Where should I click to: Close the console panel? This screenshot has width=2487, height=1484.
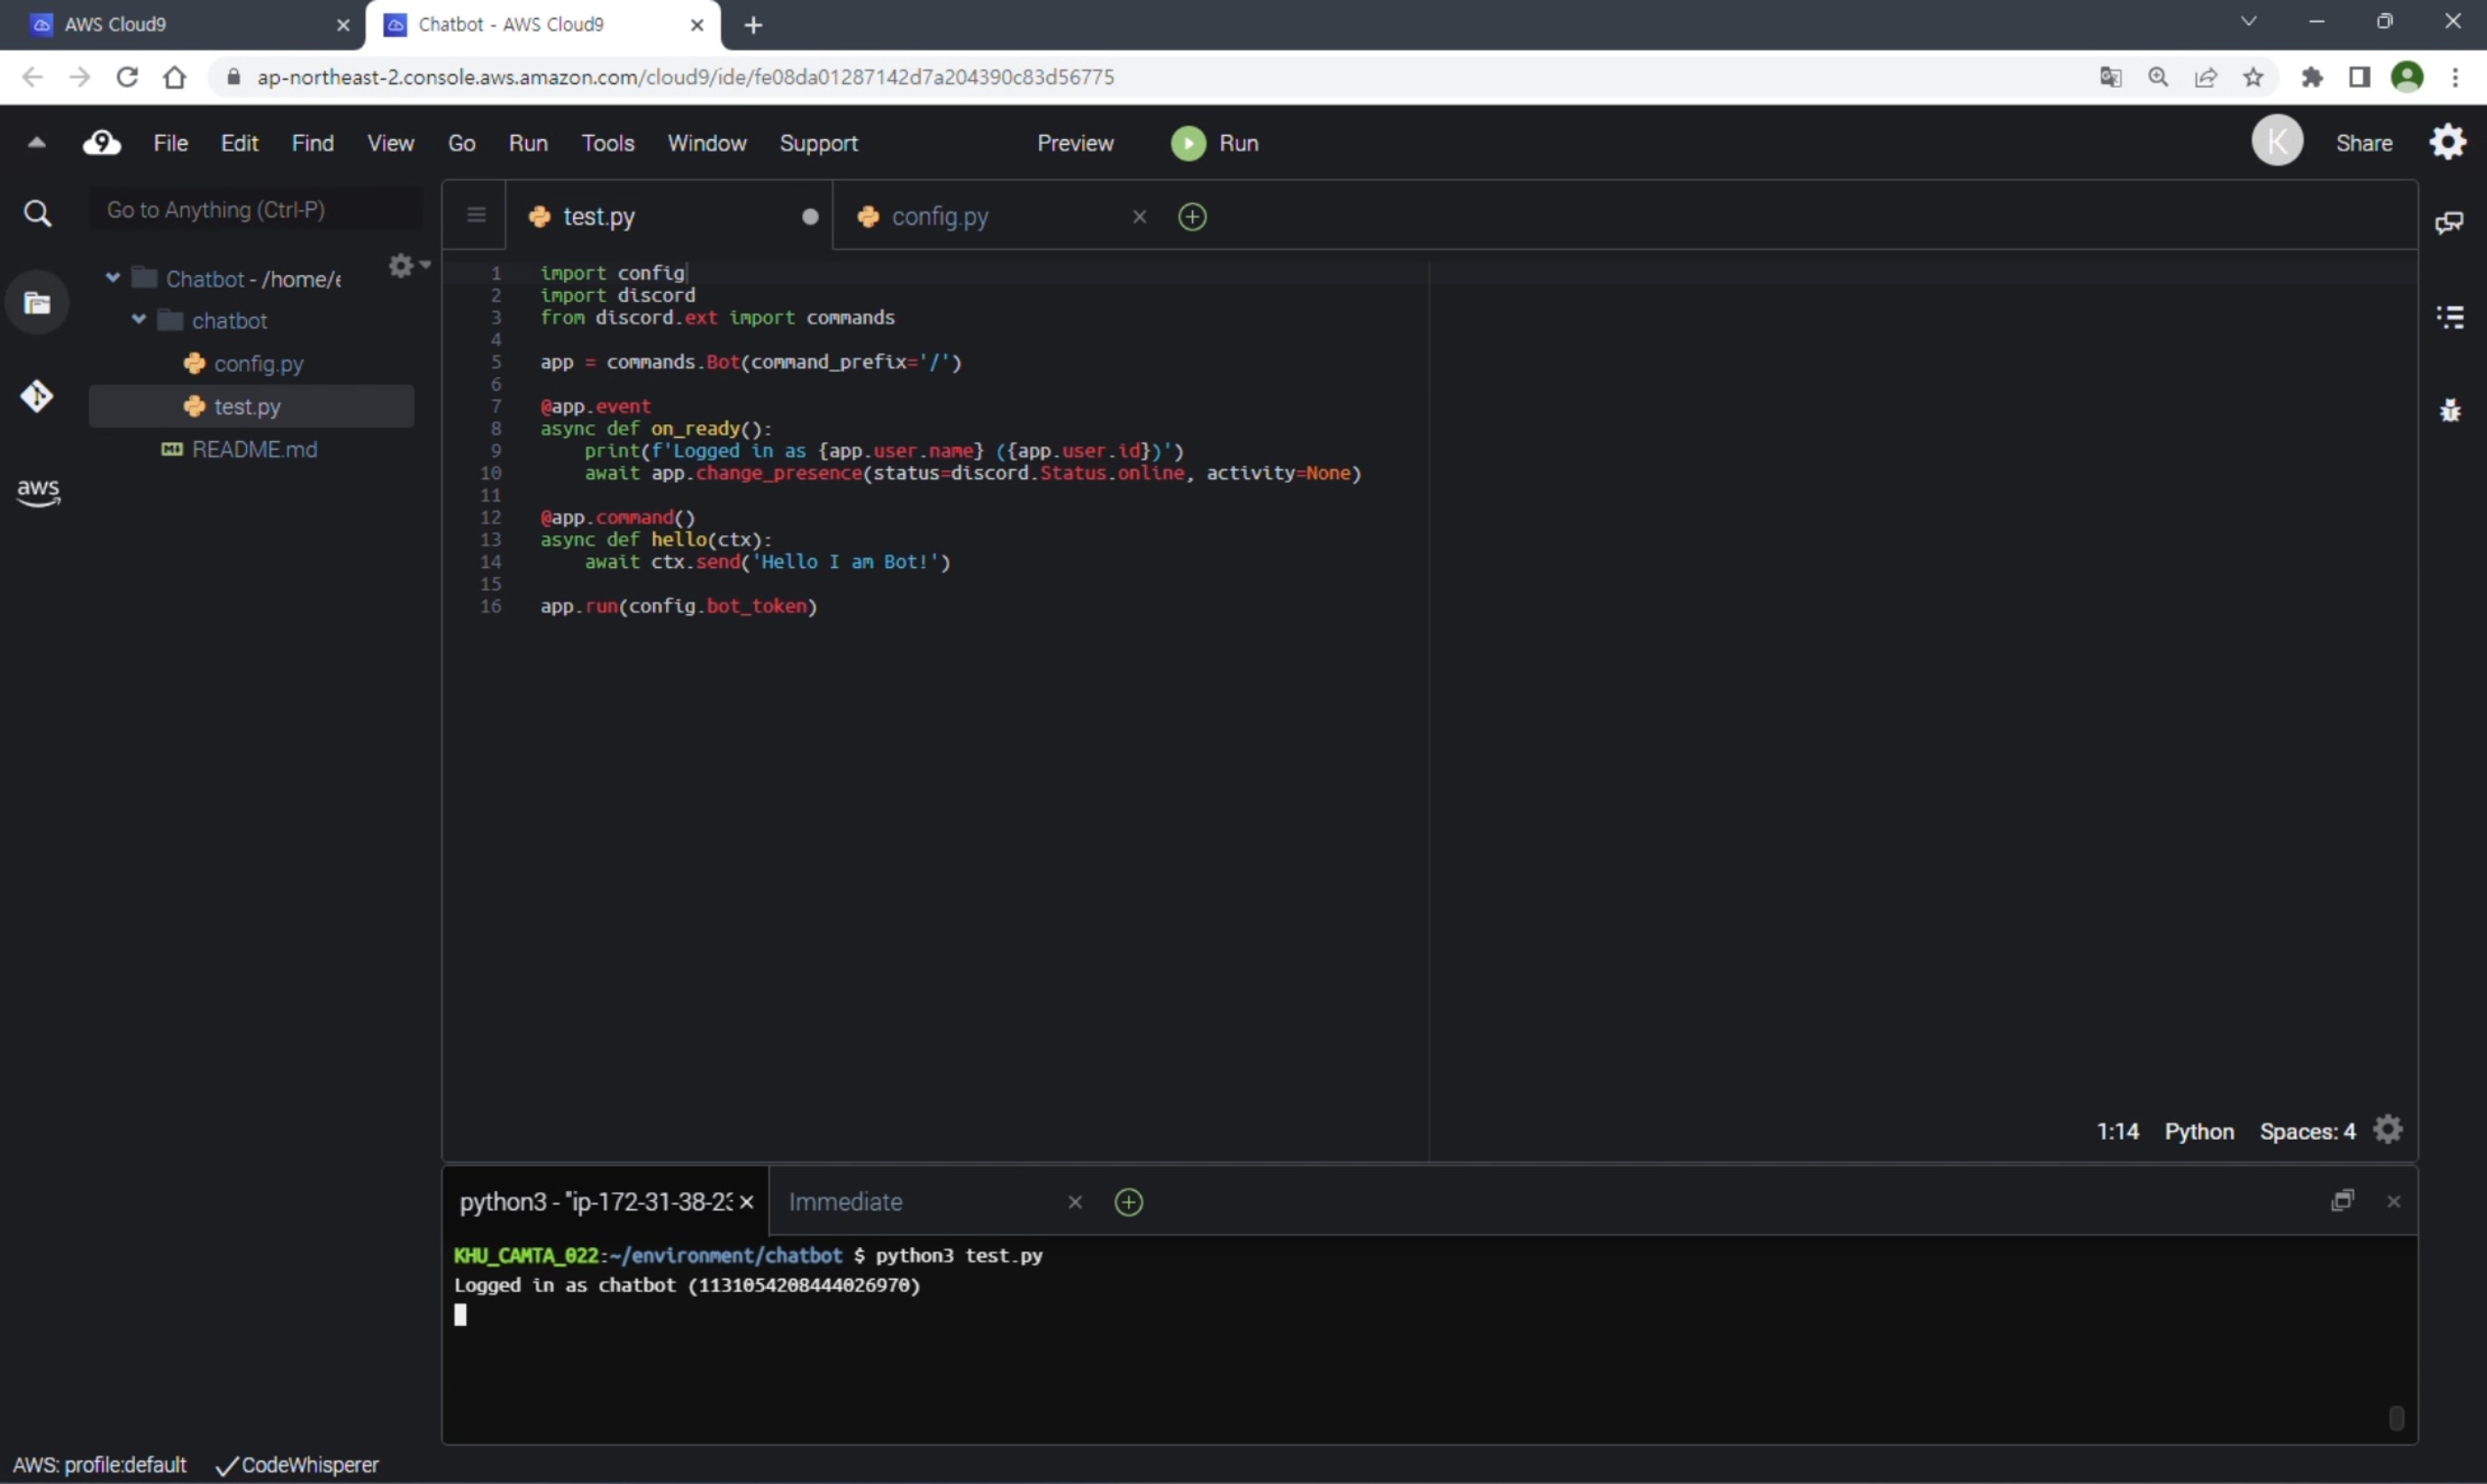[x=2393, y=1201]
